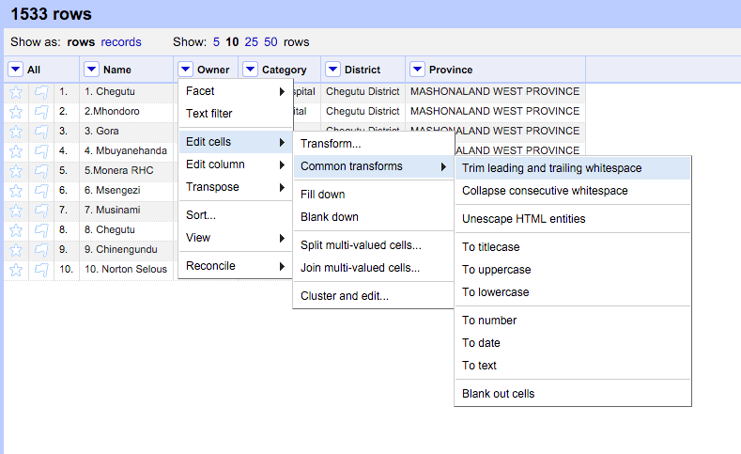Toggle star on row 7 Musinami
The width and height of the screenshot is (741, 454).
(16, 210)
